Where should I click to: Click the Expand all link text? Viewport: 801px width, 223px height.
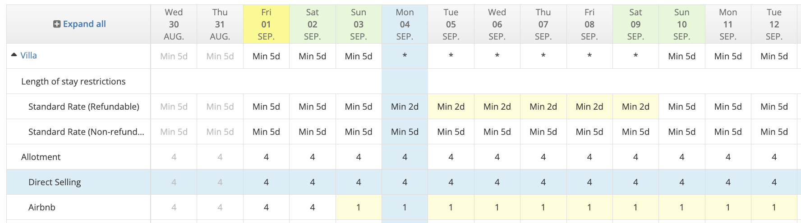pos(84,24)
